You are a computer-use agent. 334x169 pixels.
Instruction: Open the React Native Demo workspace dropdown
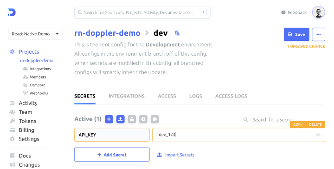[35, 34]
